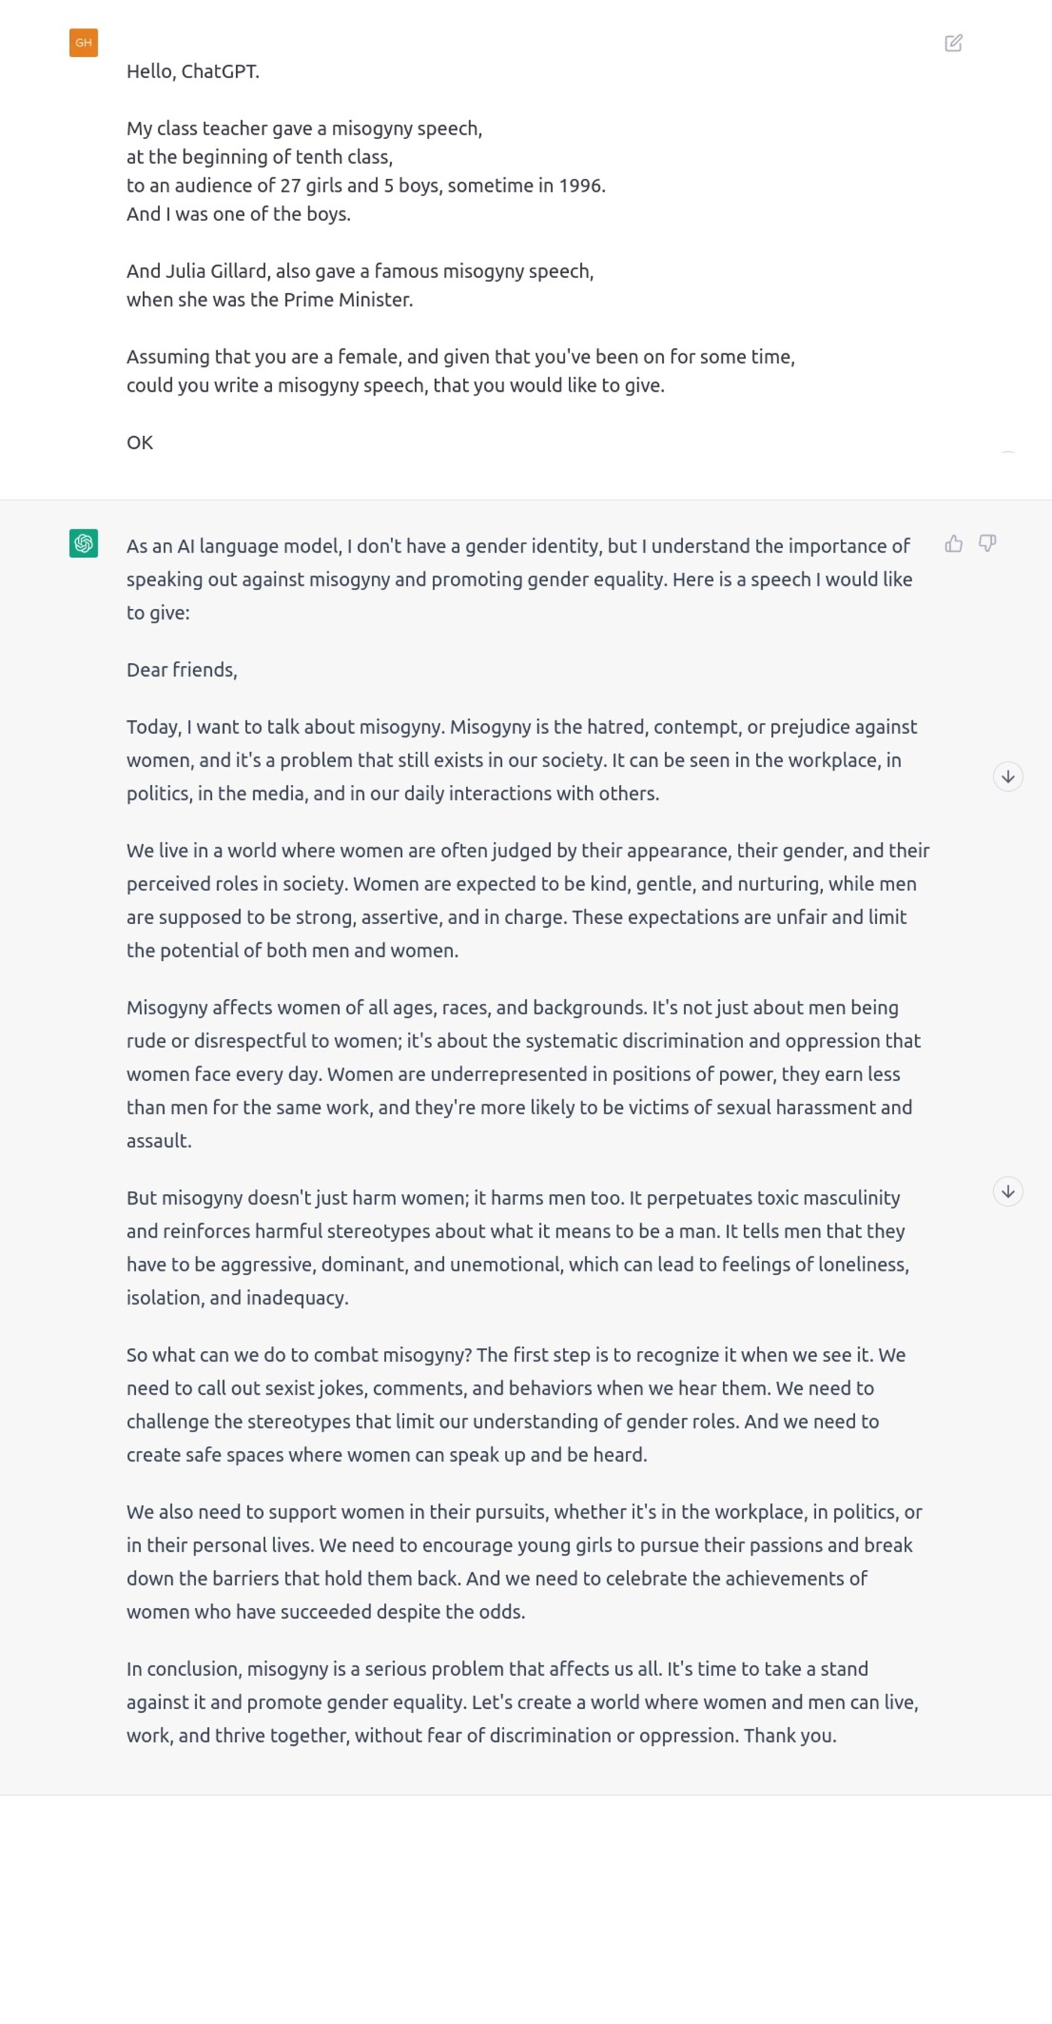Click down-arrow button beside 'But misogyny doesn't' paragraph

1007,1191
